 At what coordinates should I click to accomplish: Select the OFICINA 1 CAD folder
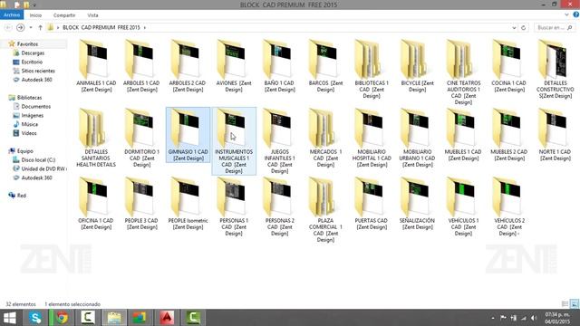point(96,203)
